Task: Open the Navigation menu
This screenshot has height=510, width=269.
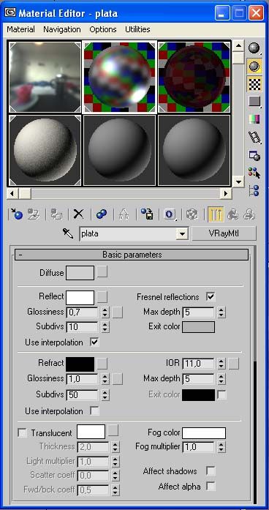Action: pyautogui.click(x=62, y=29)
